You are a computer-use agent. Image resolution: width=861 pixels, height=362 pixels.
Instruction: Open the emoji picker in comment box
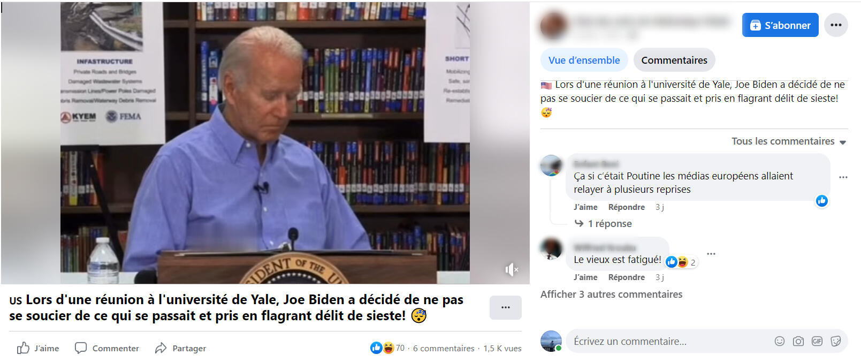[780, 341]
